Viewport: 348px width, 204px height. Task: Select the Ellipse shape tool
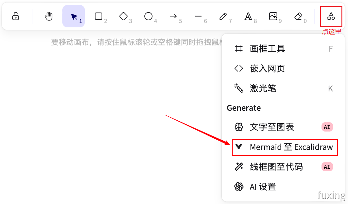[x=148, y=16]
